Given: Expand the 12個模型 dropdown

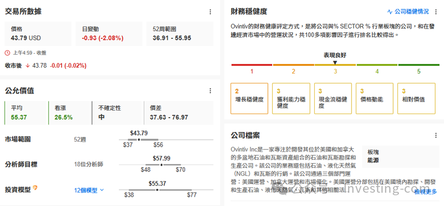Looking at the screenshot, I should pos(89,190).
